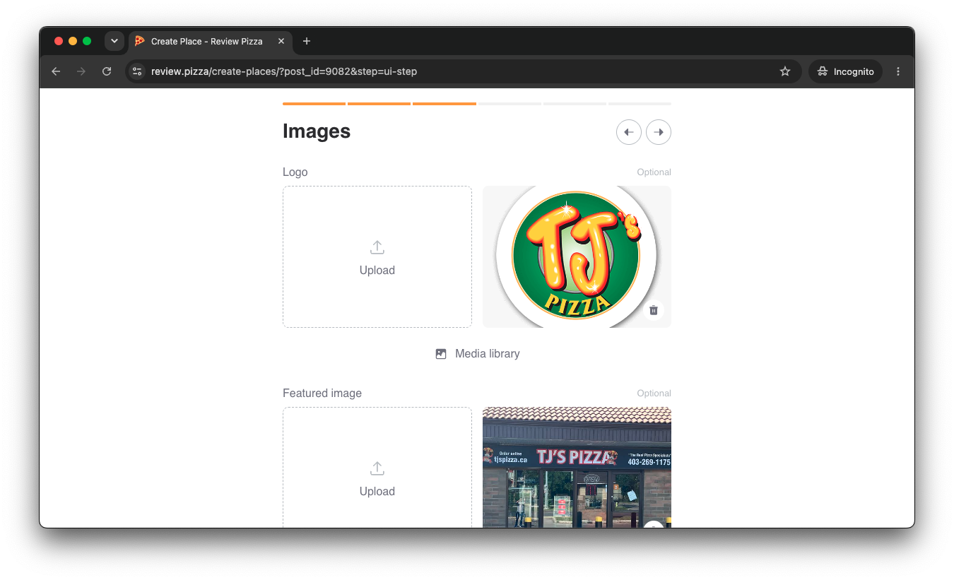Select the TJ's Pizza storefront thumbnail
Viewport: 954px width, 580px height.
tap(577, 467)
